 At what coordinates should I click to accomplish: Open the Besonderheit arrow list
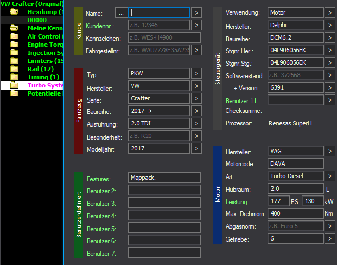pyautogui.click(x=196, y=136)
